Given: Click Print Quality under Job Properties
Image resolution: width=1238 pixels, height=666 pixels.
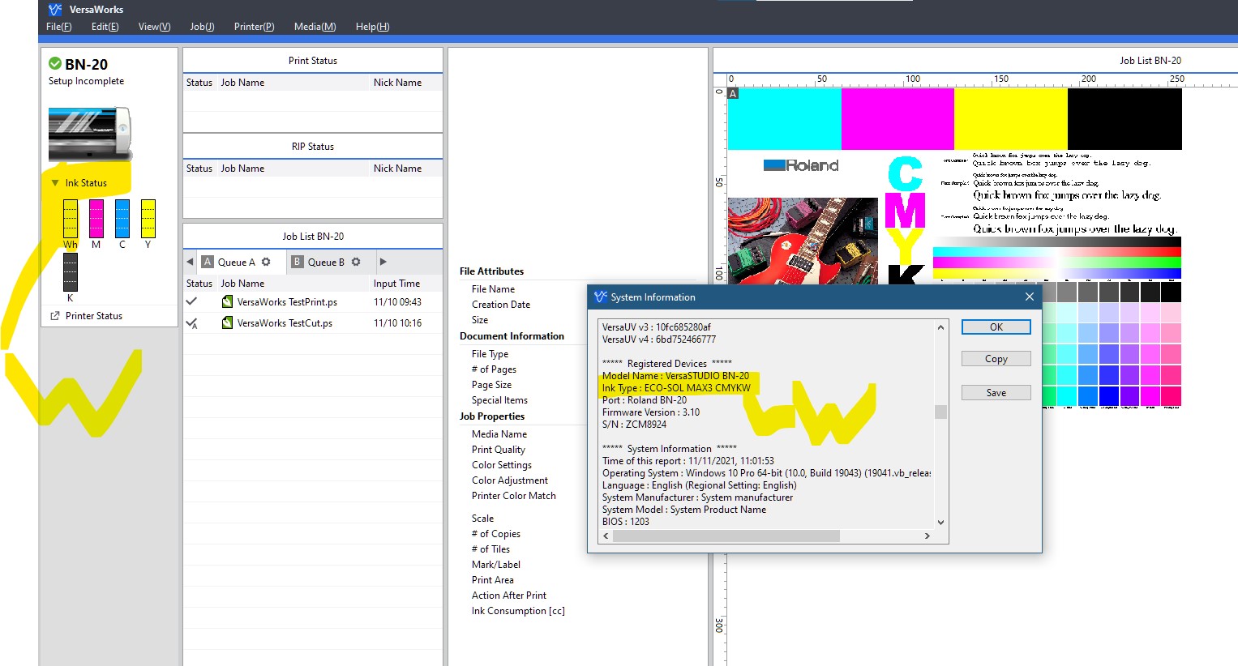Looking at the screenshot, I should [499, 450].
